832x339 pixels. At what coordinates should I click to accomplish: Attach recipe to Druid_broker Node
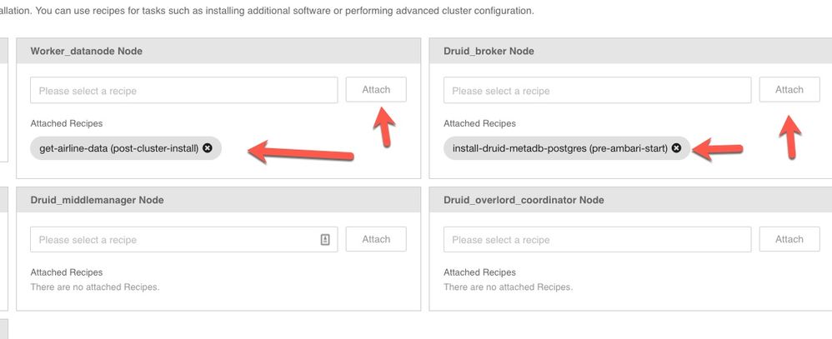(789, 90)
